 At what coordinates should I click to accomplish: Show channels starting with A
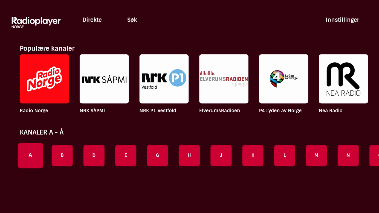(x=30, y=155)
